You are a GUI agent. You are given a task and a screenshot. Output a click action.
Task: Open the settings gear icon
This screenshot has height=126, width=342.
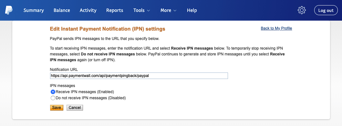(302, 10)
